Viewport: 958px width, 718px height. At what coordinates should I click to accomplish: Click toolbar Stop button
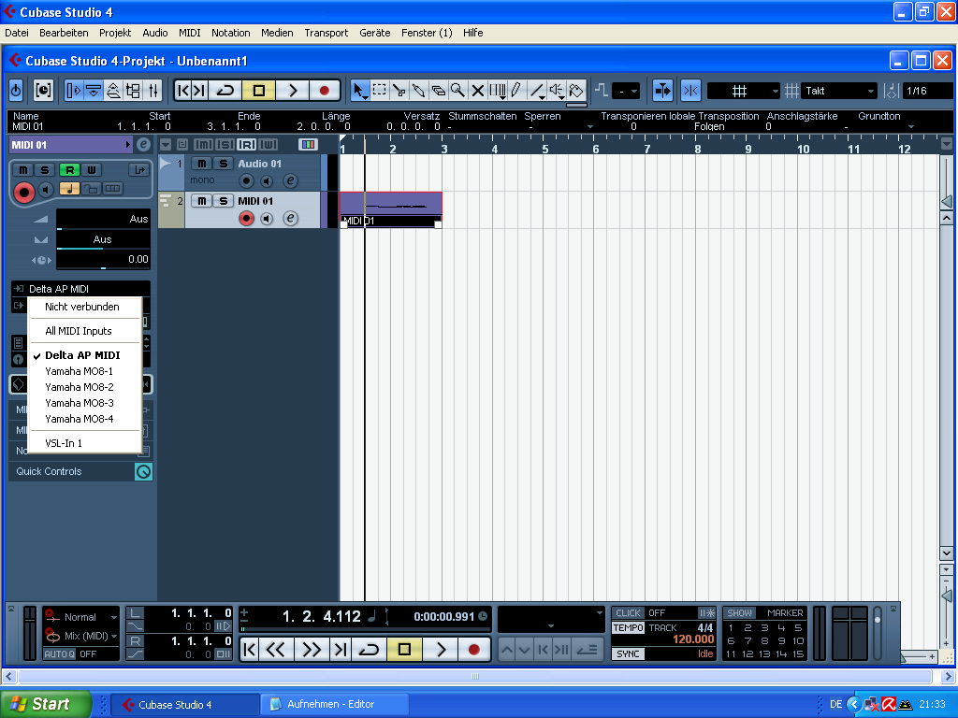click(x=258, y=91)
